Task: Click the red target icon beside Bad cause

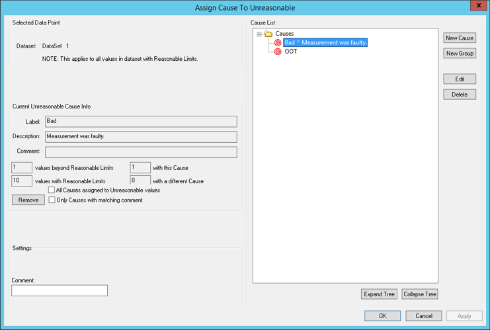Action: click(x=278, y=43)
